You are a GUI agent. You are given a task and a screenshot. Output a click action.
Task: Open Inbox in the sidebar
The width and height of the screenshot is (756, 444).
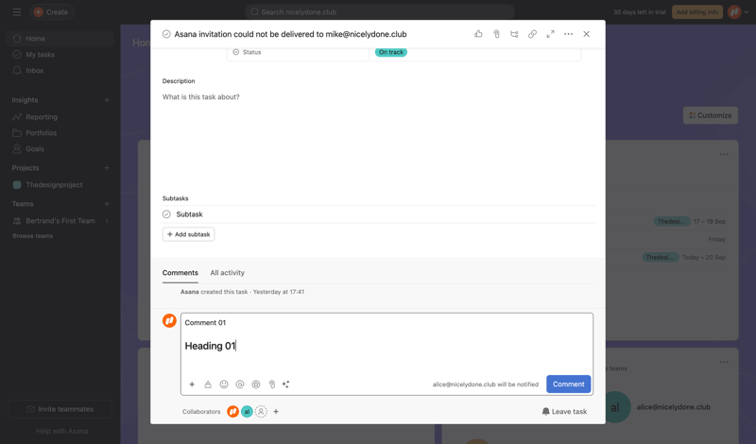[60, 71]
